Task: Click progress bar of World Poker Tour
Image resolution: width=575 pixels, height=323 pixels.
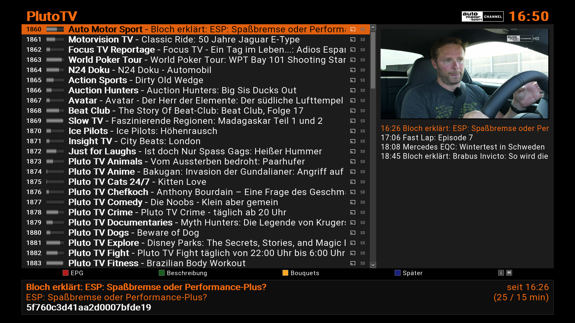Action: coord(55,60)
